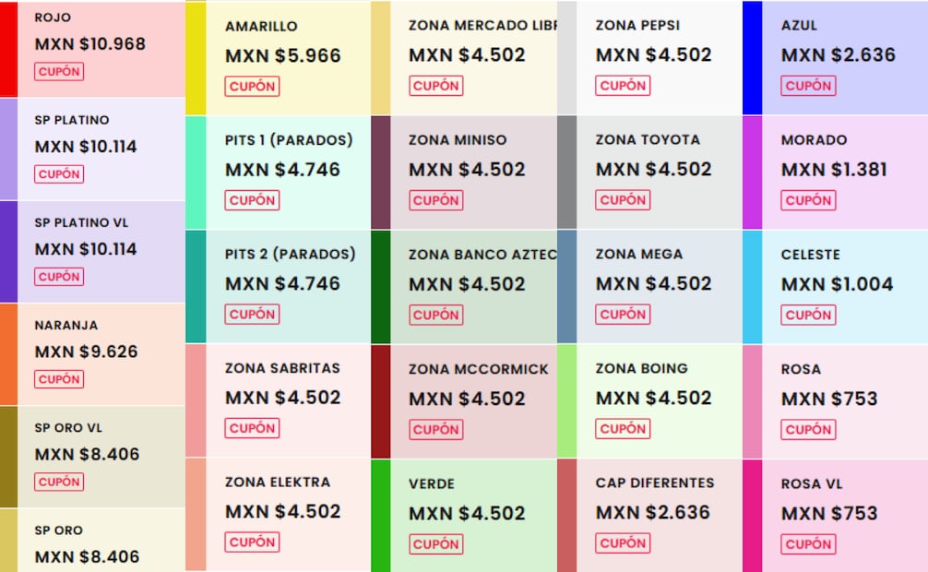The image size is (928, 572).
Task: Click the CUPÓN for CAP DIFERENTES
Action: [623, 542]
